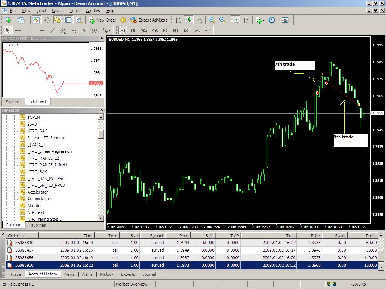Zoom in on the chart
386x289 pixels.
point(211,20)
